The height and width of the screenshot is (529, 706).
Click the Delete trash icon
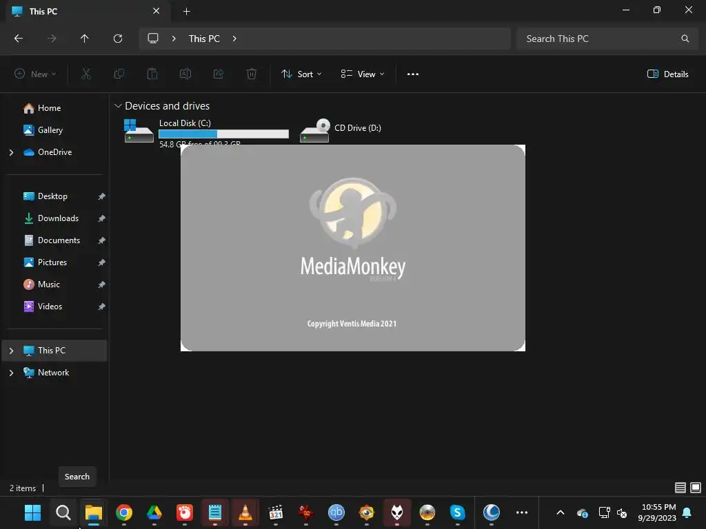(252, 74)
